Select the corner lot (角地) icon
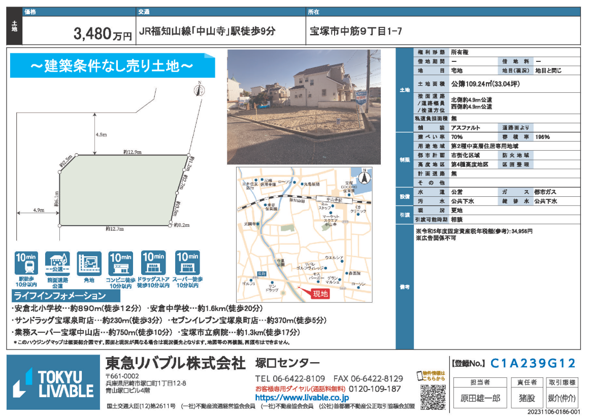 [89, 264]
